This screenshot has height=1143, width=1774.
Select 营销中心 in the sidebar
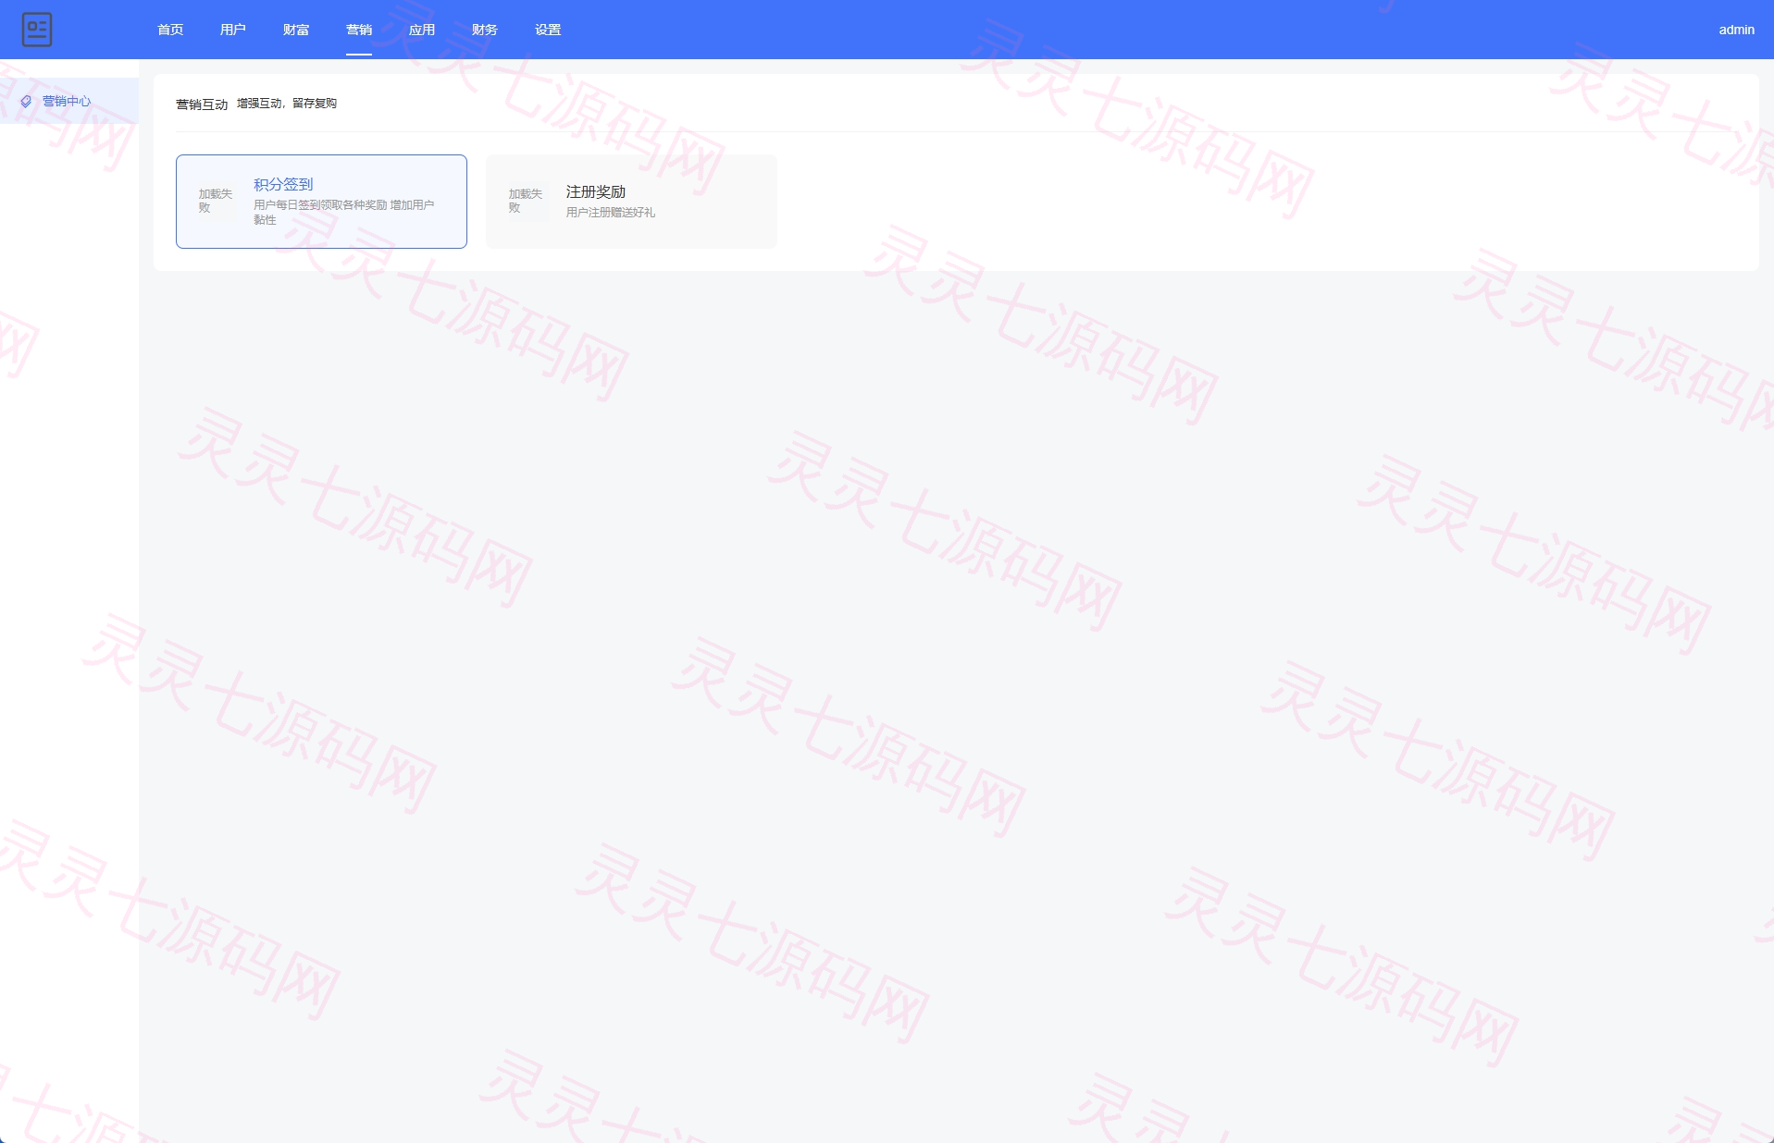tap(69, 101)
